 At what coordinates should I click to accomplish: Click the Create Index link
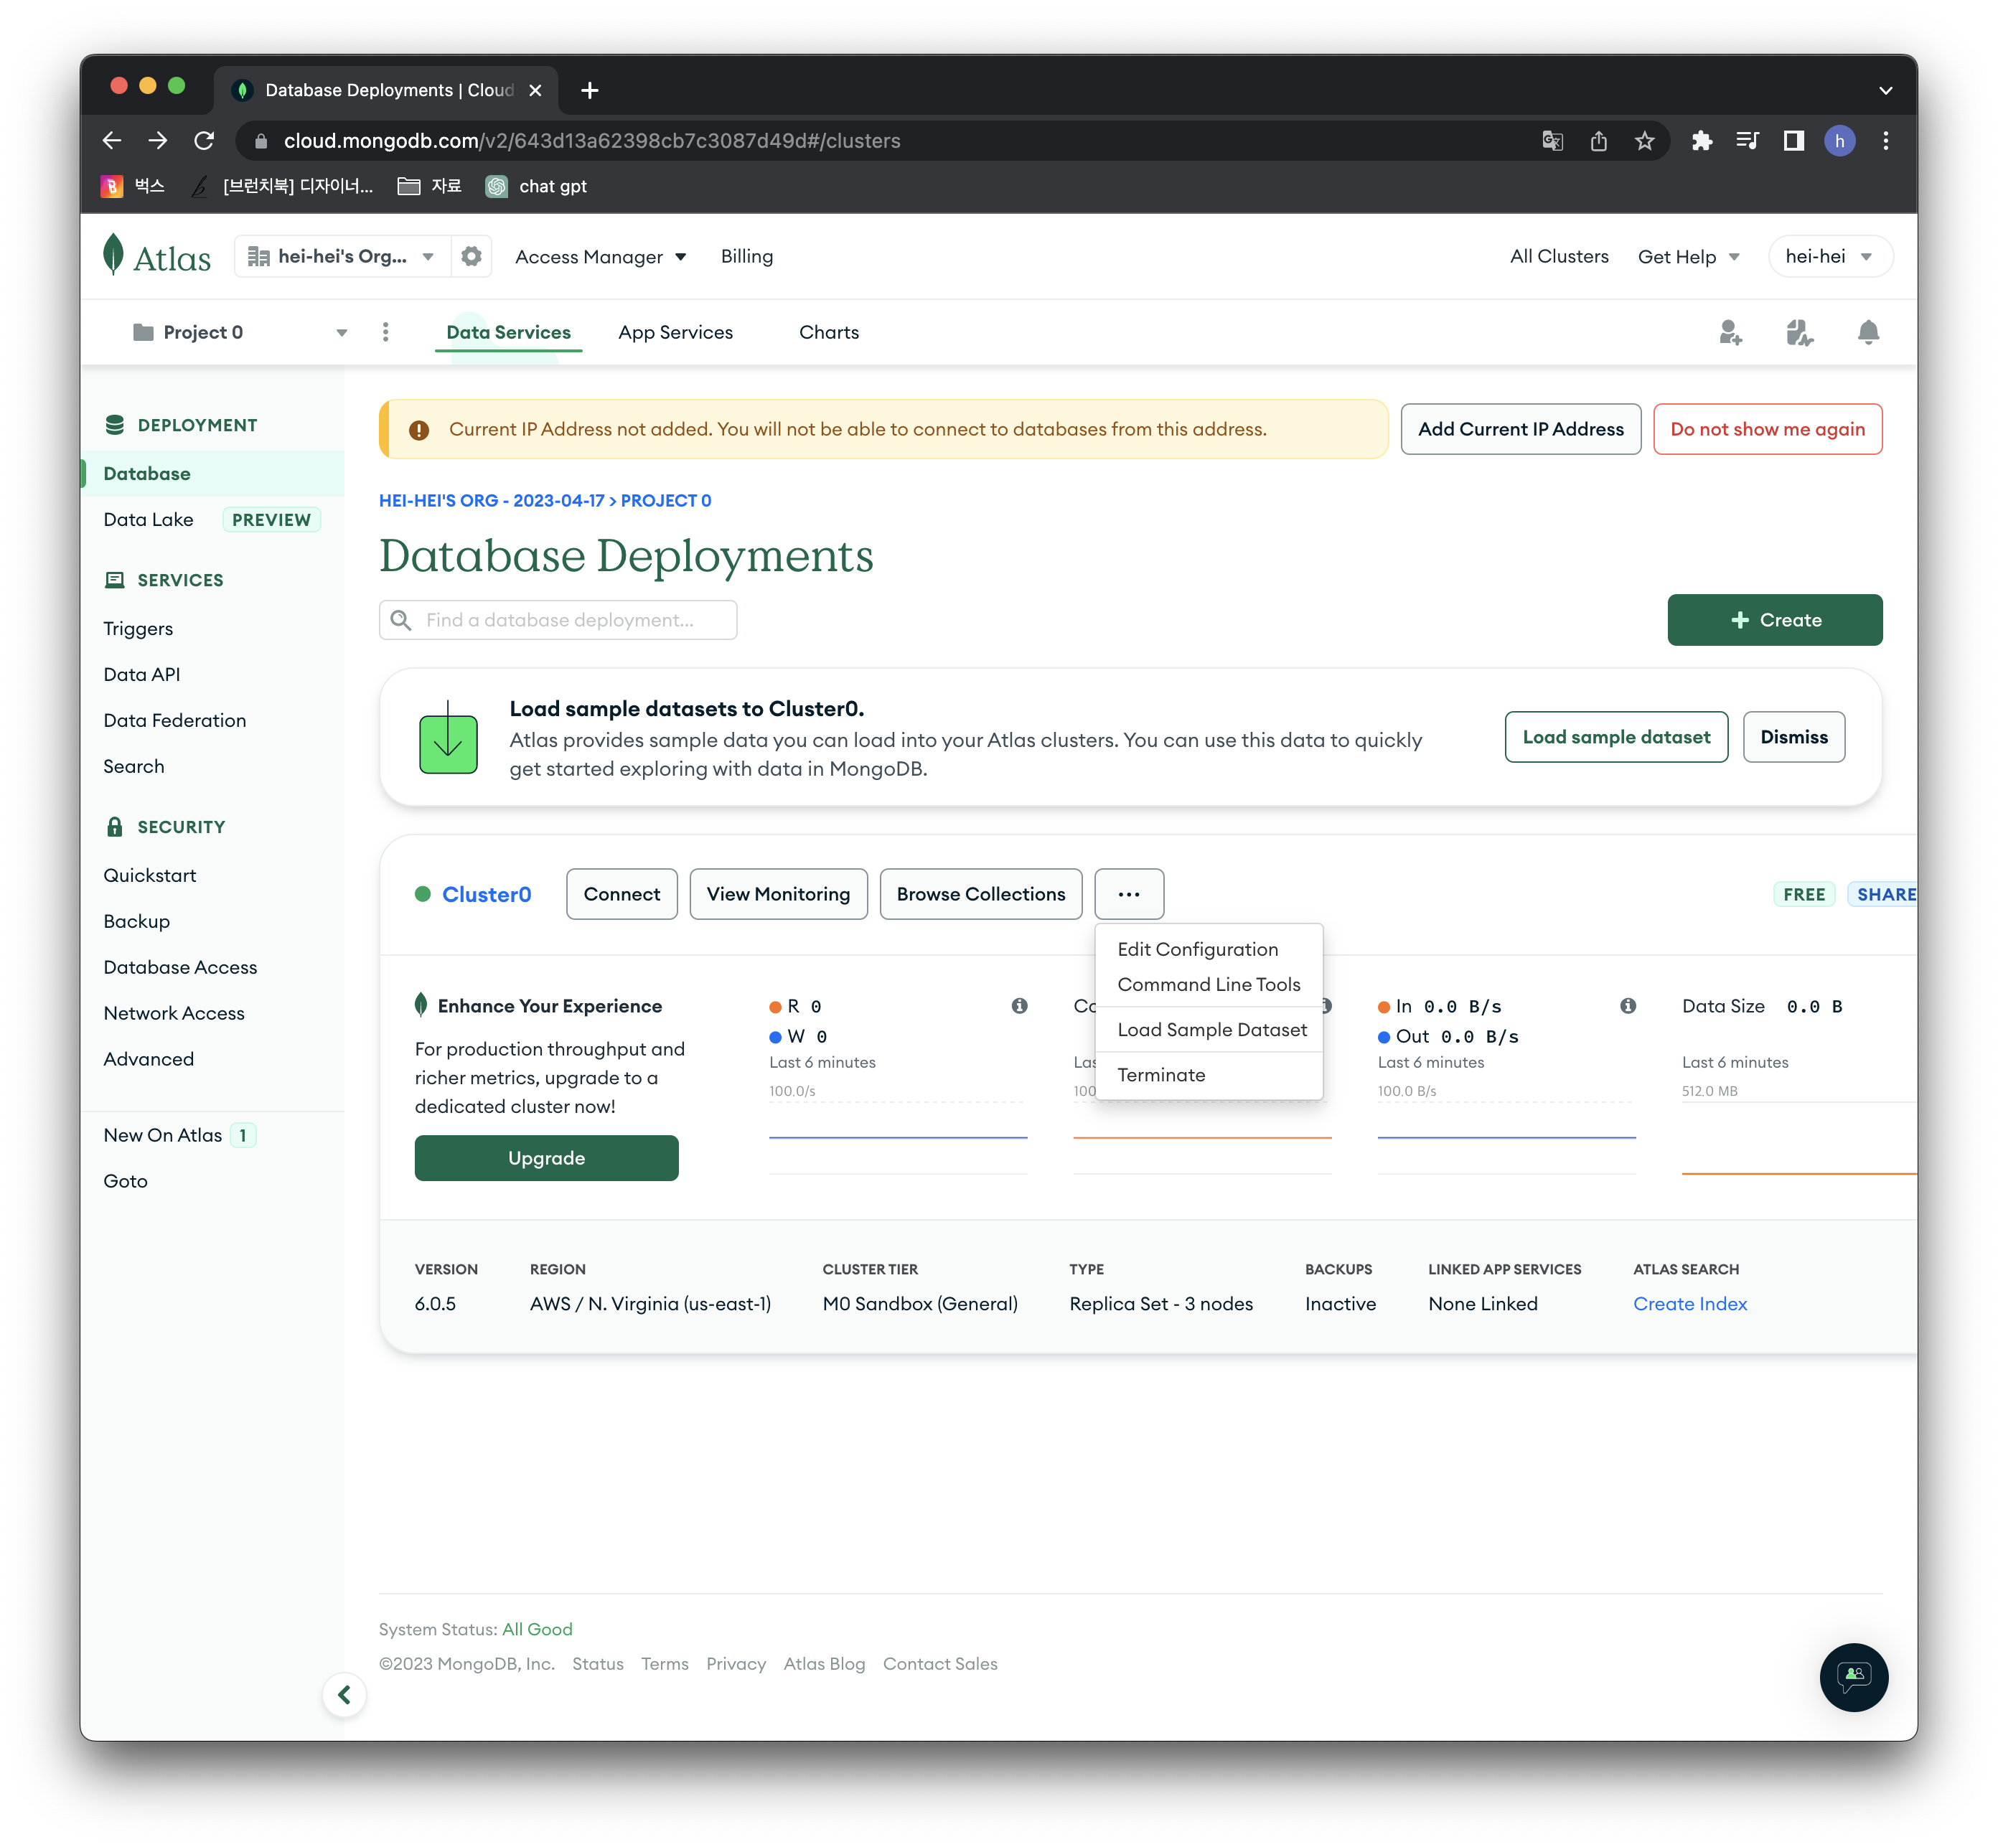click(x=1689, y=1303)
